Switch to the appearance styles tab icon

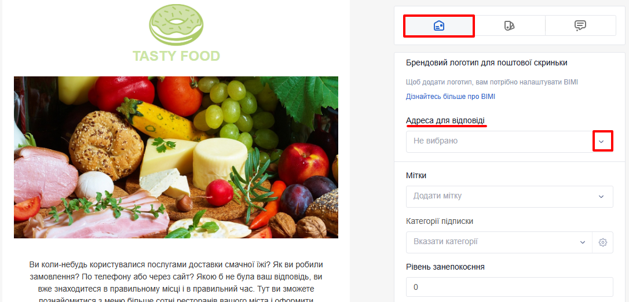[510, 26]
